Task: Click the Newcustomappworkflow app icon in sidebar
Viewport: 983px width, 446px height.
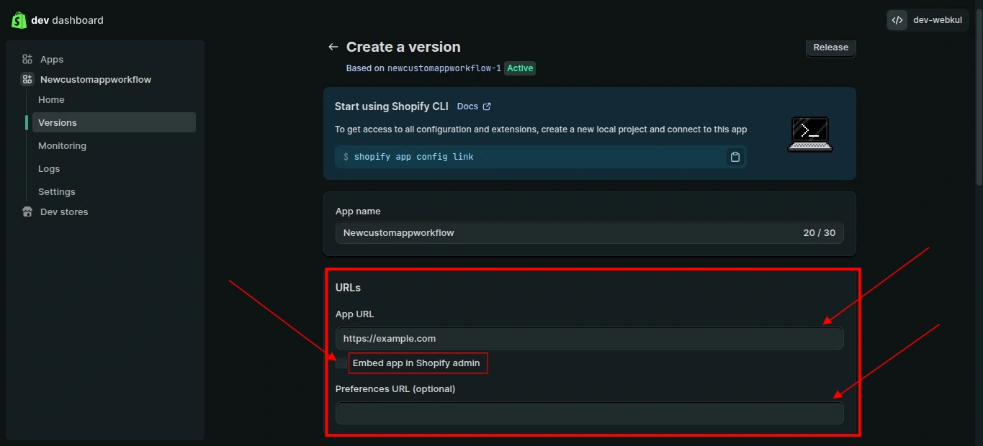Action: pyautogui.click(x=27, y=79)
